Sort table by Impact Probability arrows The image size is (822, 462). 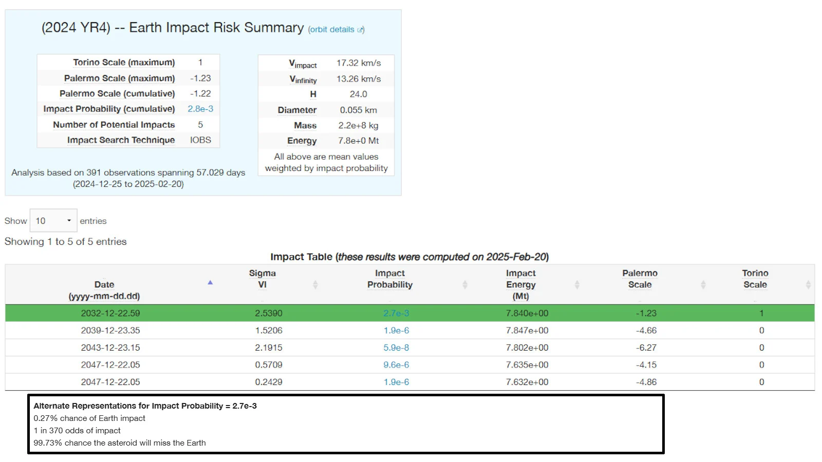[x=465, y=284]
